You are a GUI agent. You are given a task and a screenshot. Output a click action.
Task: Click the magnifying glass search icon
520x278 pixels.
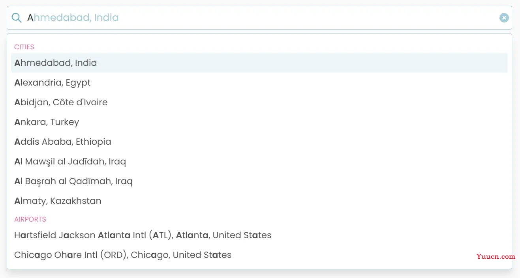point(16,18)
